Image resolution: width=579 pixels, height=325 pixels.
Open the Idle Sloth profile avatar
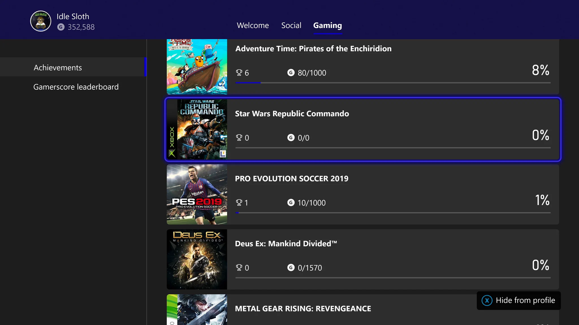pyautogui.click(x=41, y=21)
